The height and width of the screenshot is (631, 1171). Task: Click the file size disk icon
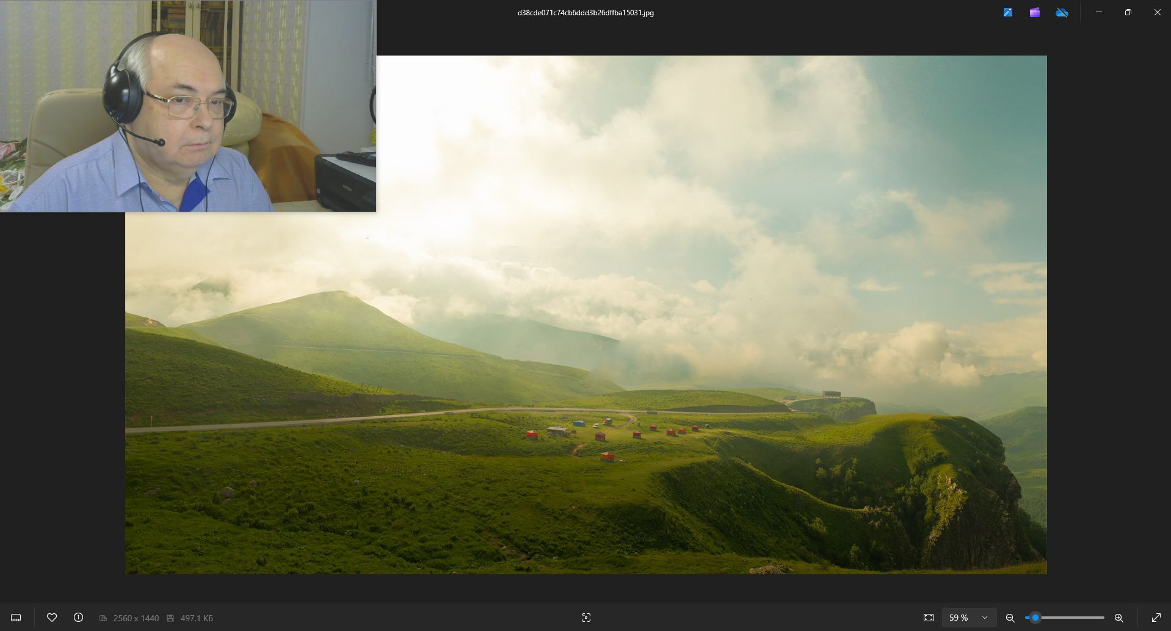(x=170, y=618)
